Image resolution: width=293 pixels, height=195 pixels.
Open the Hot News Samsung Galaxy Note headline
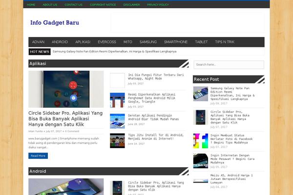click(115, 52)
